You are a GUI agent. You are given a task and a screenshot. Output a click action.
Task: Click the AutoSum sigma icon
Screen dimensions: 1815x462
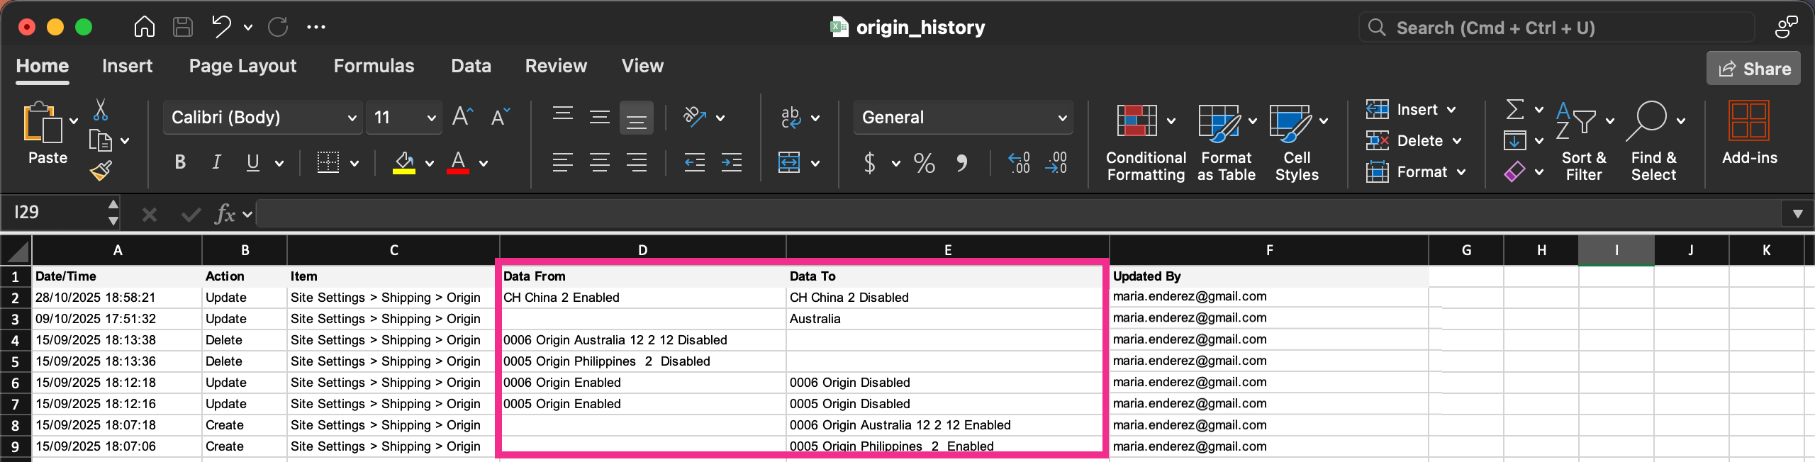coord(1514,110)
